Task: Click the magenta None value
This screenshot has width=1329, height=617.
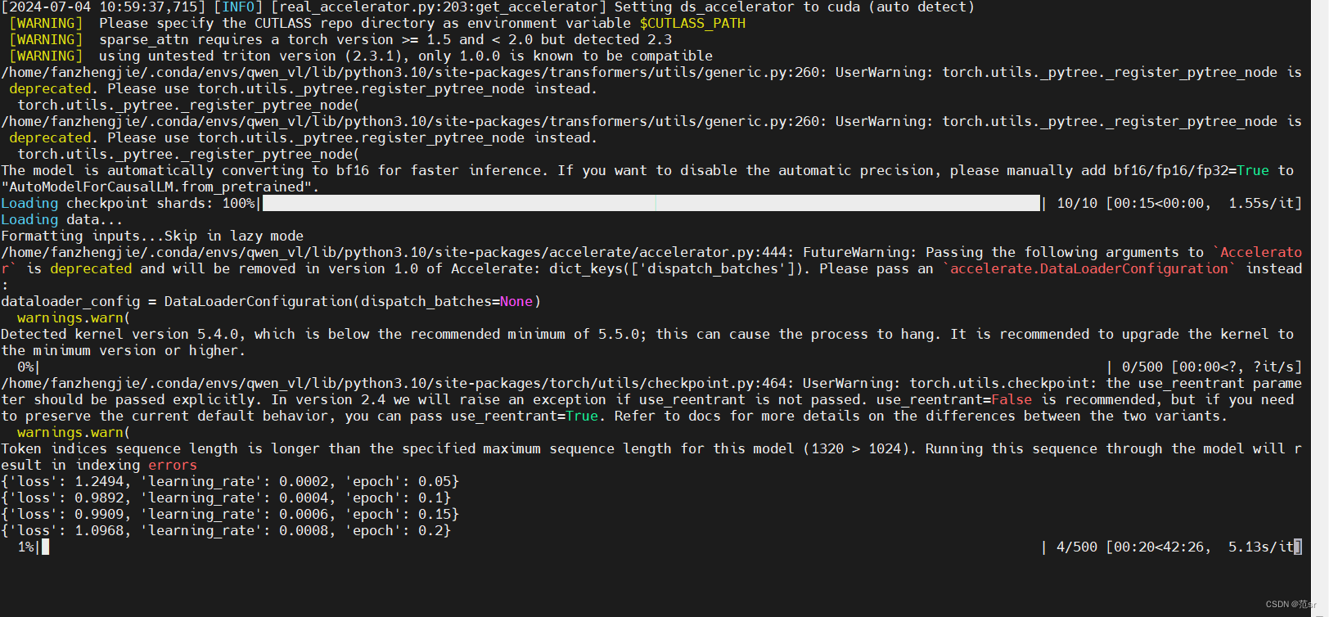Action: coord(516,301)
